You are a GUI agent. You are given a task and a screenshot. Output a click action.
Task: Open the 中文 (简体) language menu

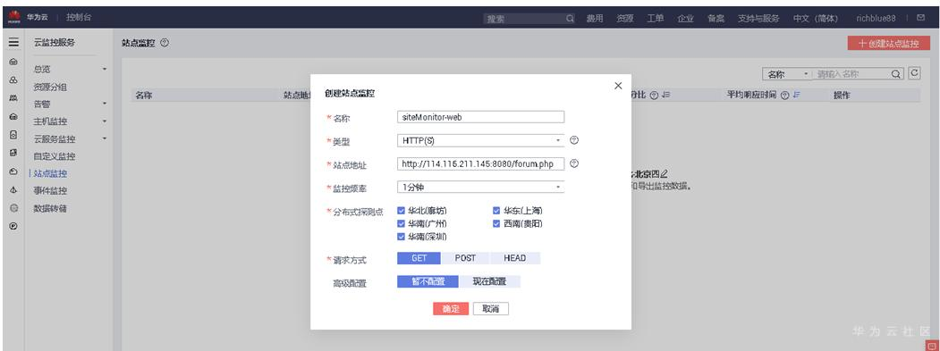tap(816, 19)
